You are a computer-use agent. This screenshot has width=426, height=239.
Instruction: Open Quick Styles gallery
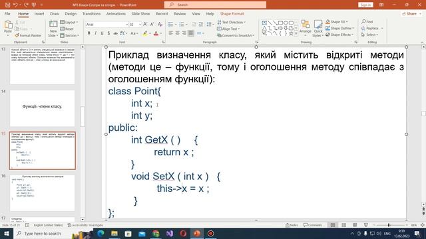(x=318, y=29)
